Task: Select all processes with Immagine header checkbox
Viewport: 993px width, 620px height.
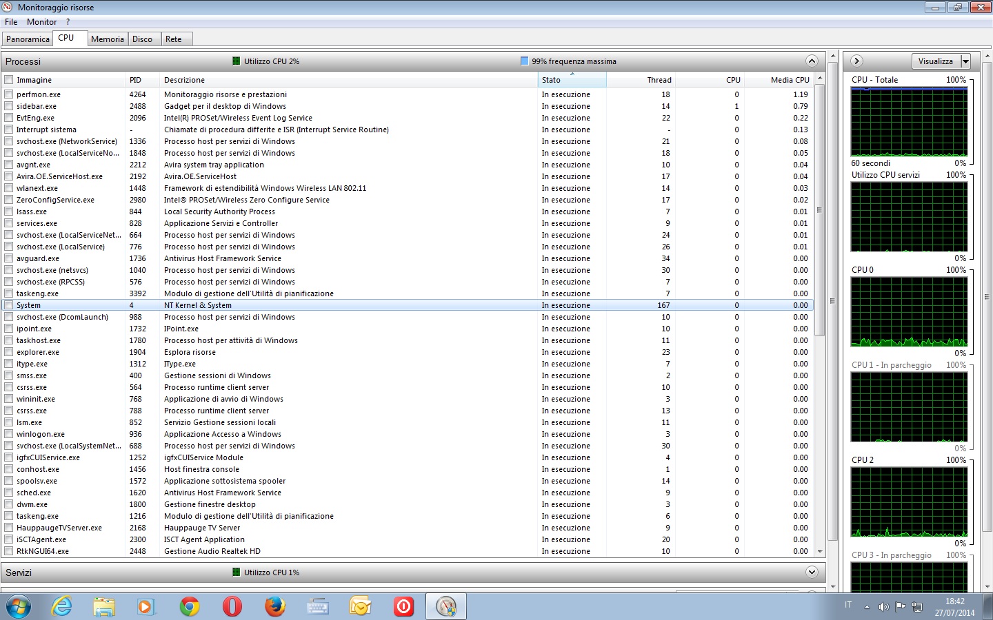Action: [9, 80]
